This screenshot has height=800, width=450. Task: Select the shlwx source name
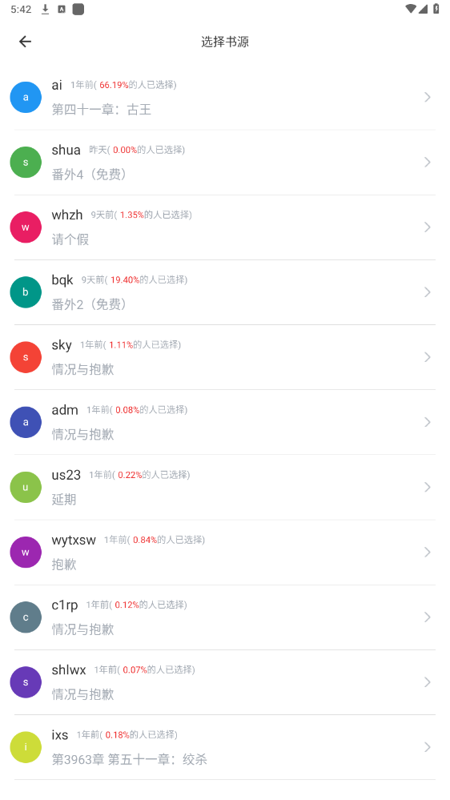click(69, 670)
